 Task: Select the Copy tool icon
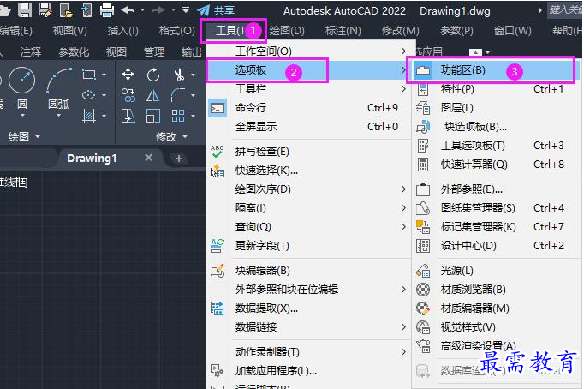128,95
